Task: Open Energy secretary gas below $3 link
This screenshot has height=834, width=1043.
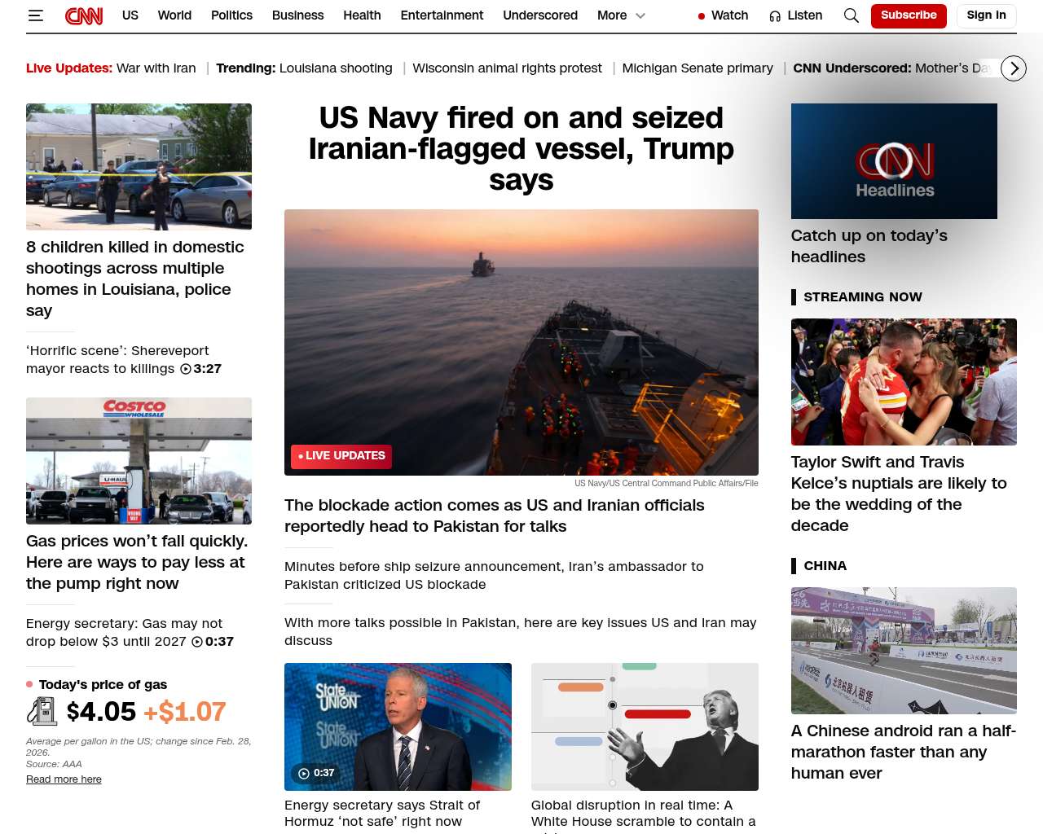Action: 130,633
